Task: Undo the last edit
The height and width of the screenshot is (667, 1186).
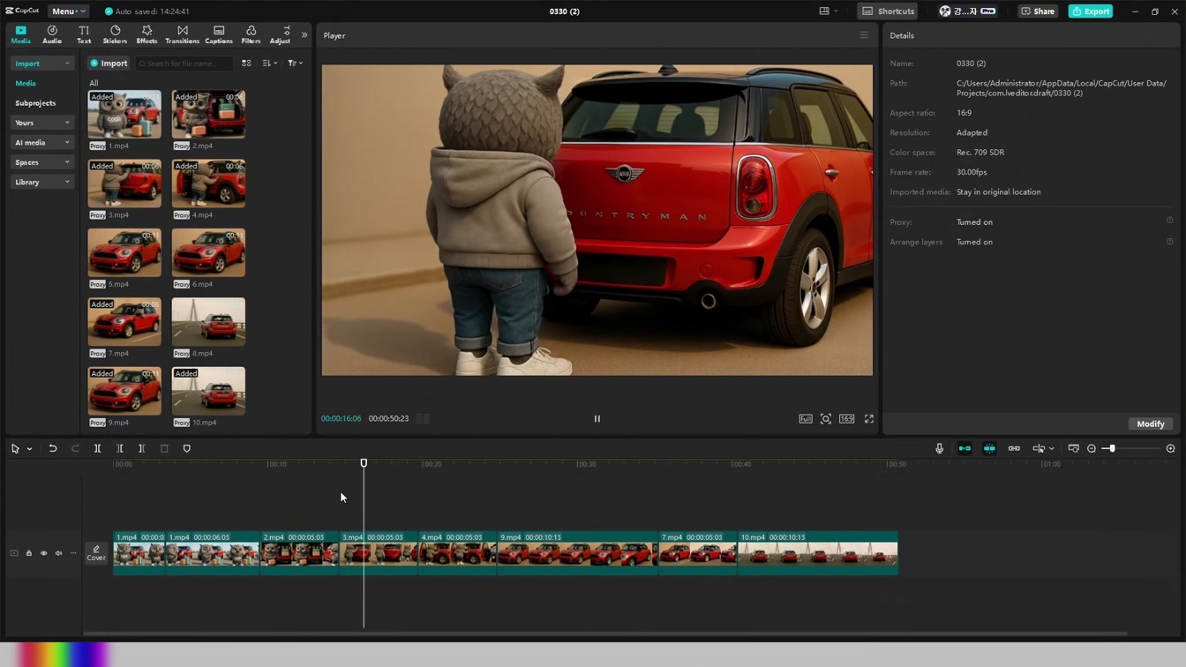Action: tap(53, 449)
